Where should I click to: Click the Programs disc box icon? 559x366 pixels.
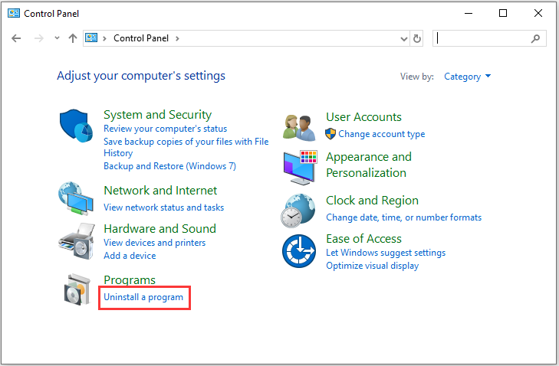77,289
